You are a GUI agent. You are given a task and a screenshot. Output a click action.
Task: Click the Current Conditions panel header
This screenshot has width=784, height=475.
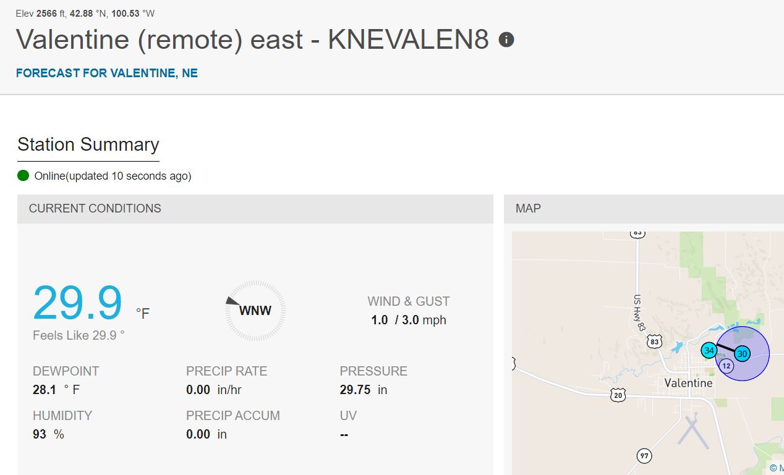[x=255, y=209]
